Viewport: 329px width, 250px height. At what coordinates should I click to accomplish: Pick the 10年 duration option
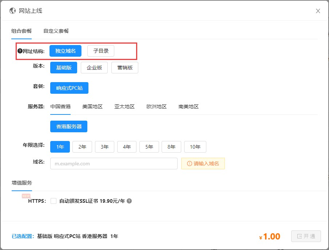(x=195, y=147)
